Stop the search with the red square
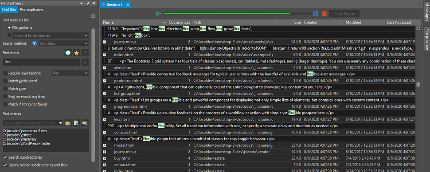Viewport: 430px width, 172px height. pyautogui.click(x=324, y=13)
